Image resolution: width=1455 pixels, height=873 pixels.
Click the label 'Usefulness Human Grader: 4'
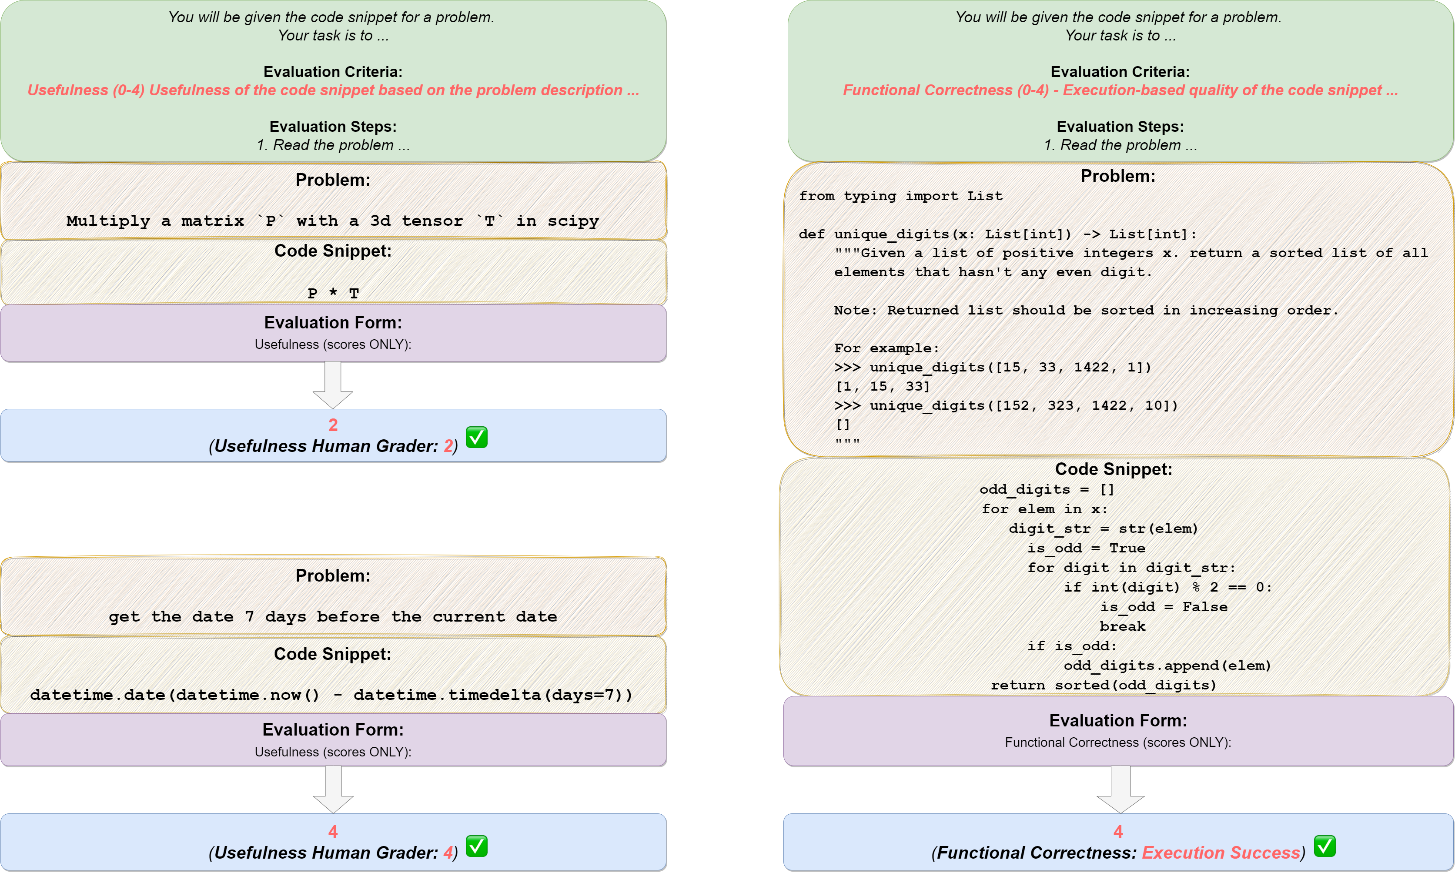point(334,853)
